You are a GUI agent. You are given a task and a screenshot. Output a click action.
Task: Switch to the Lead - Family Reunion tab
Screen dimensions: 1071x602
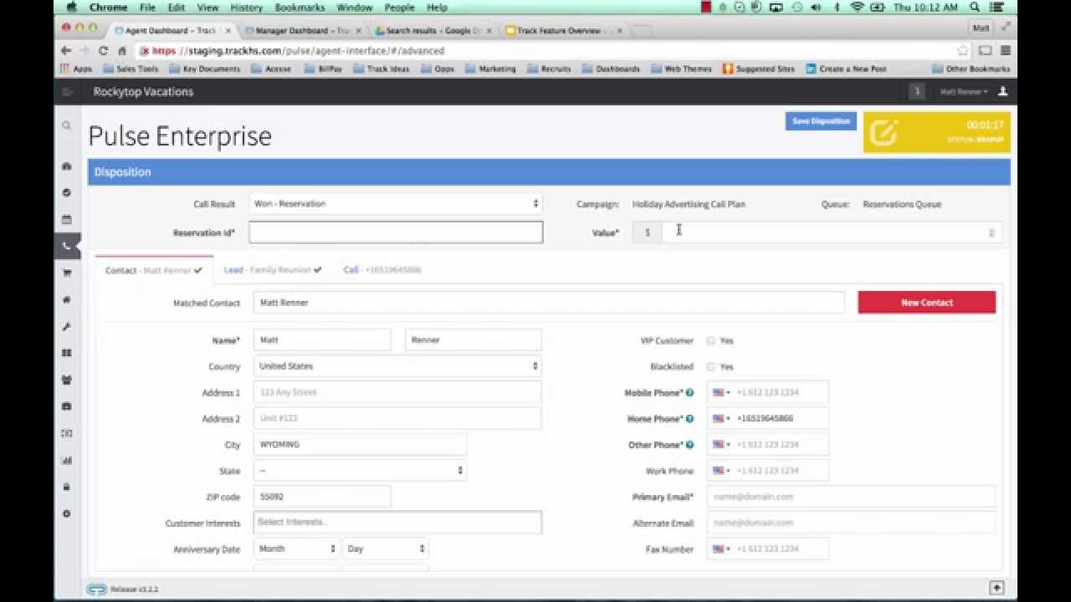[273, 270]
